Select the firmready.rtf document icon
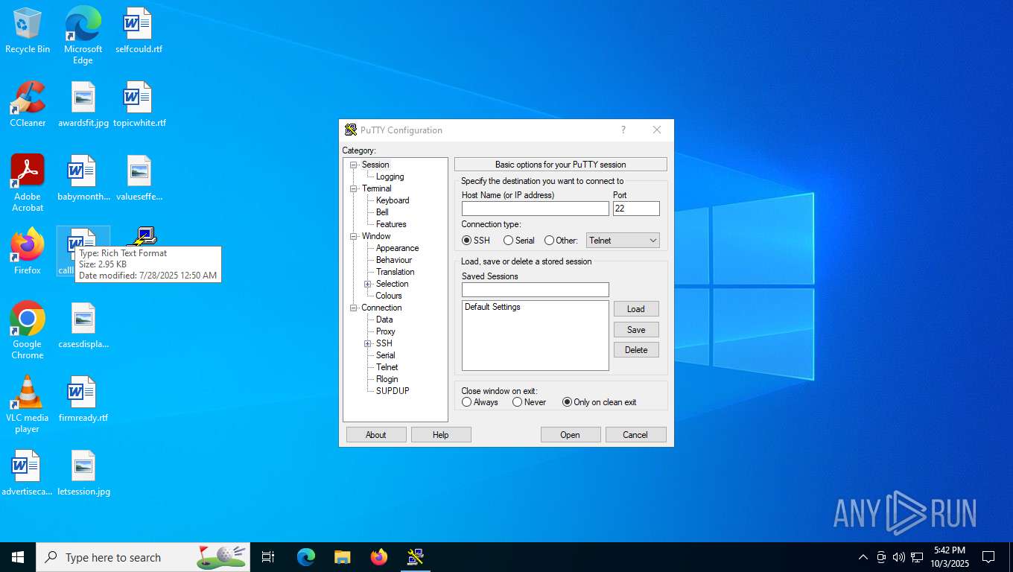The width and height of the screenshot is (1013, 572). (83, 400)
